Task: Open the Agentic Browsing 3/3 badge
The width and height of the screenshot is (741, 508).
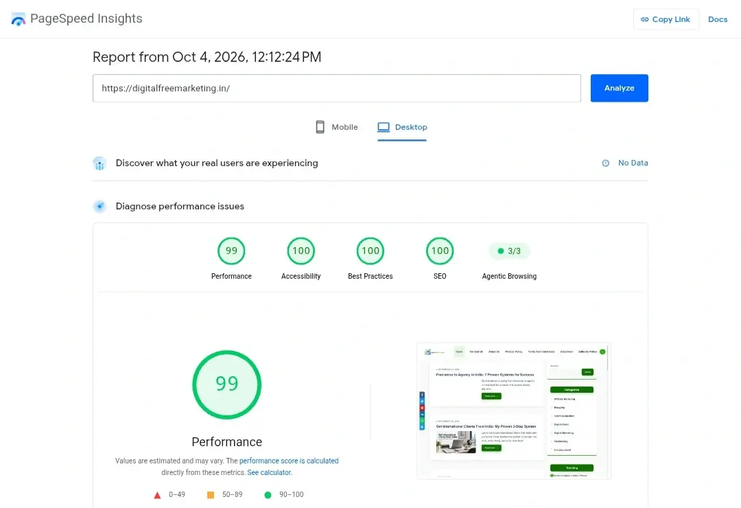Action: point(509,251)
